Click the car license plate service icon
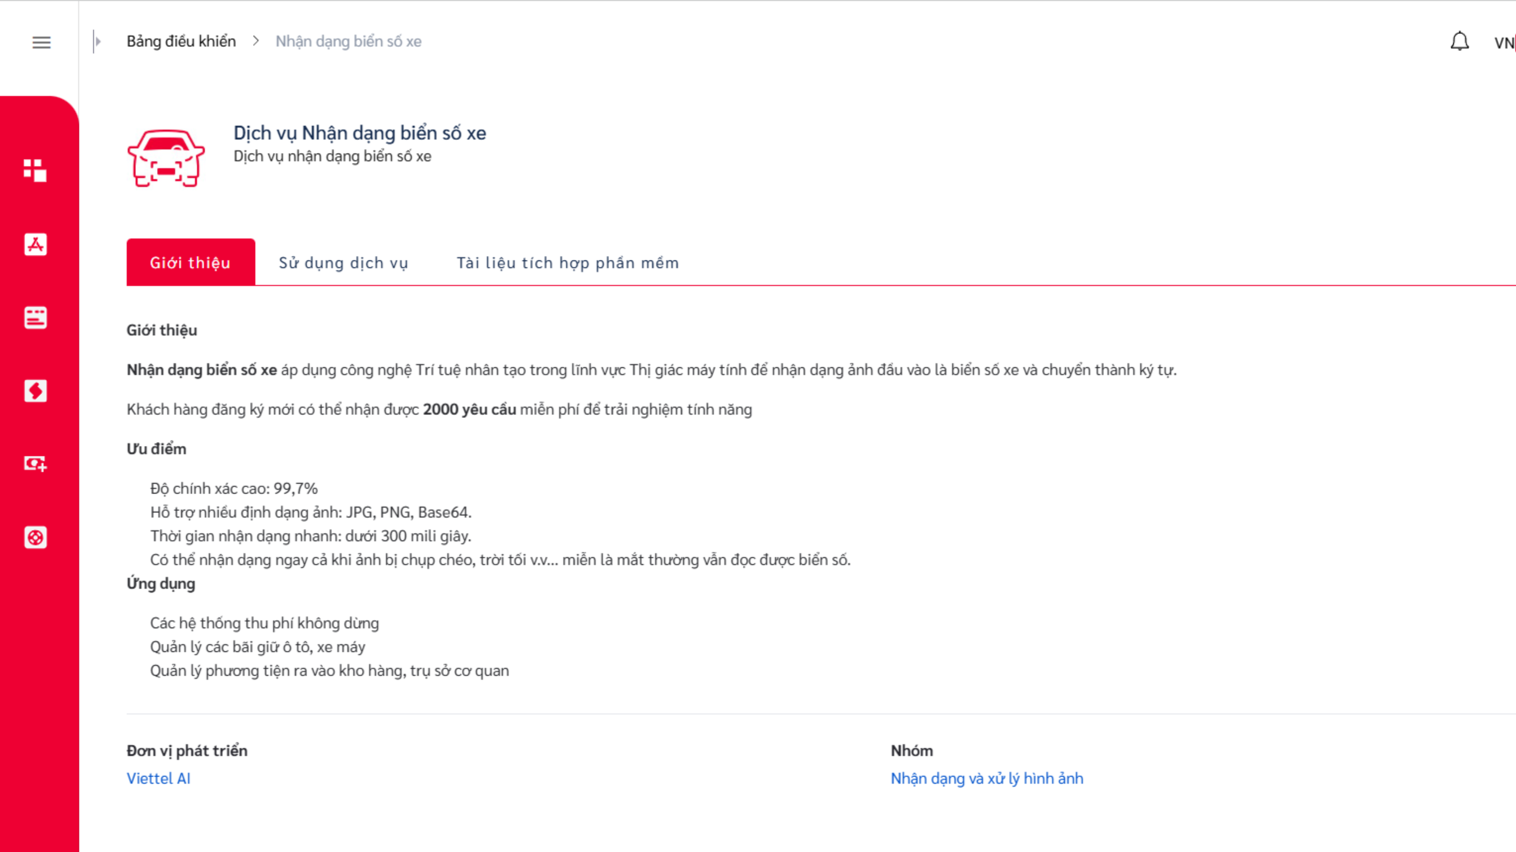 [166, 158]
